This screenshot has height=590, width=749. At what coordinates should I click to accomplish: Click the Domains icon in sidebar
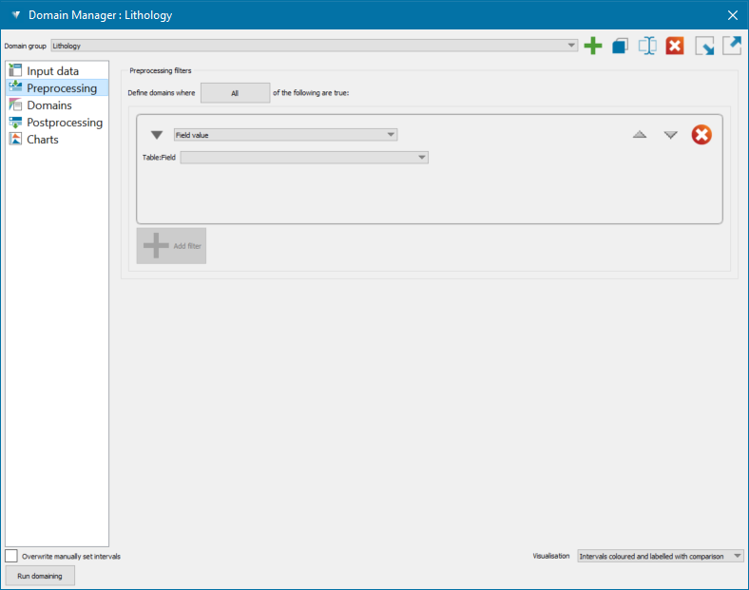click(15, 105)
